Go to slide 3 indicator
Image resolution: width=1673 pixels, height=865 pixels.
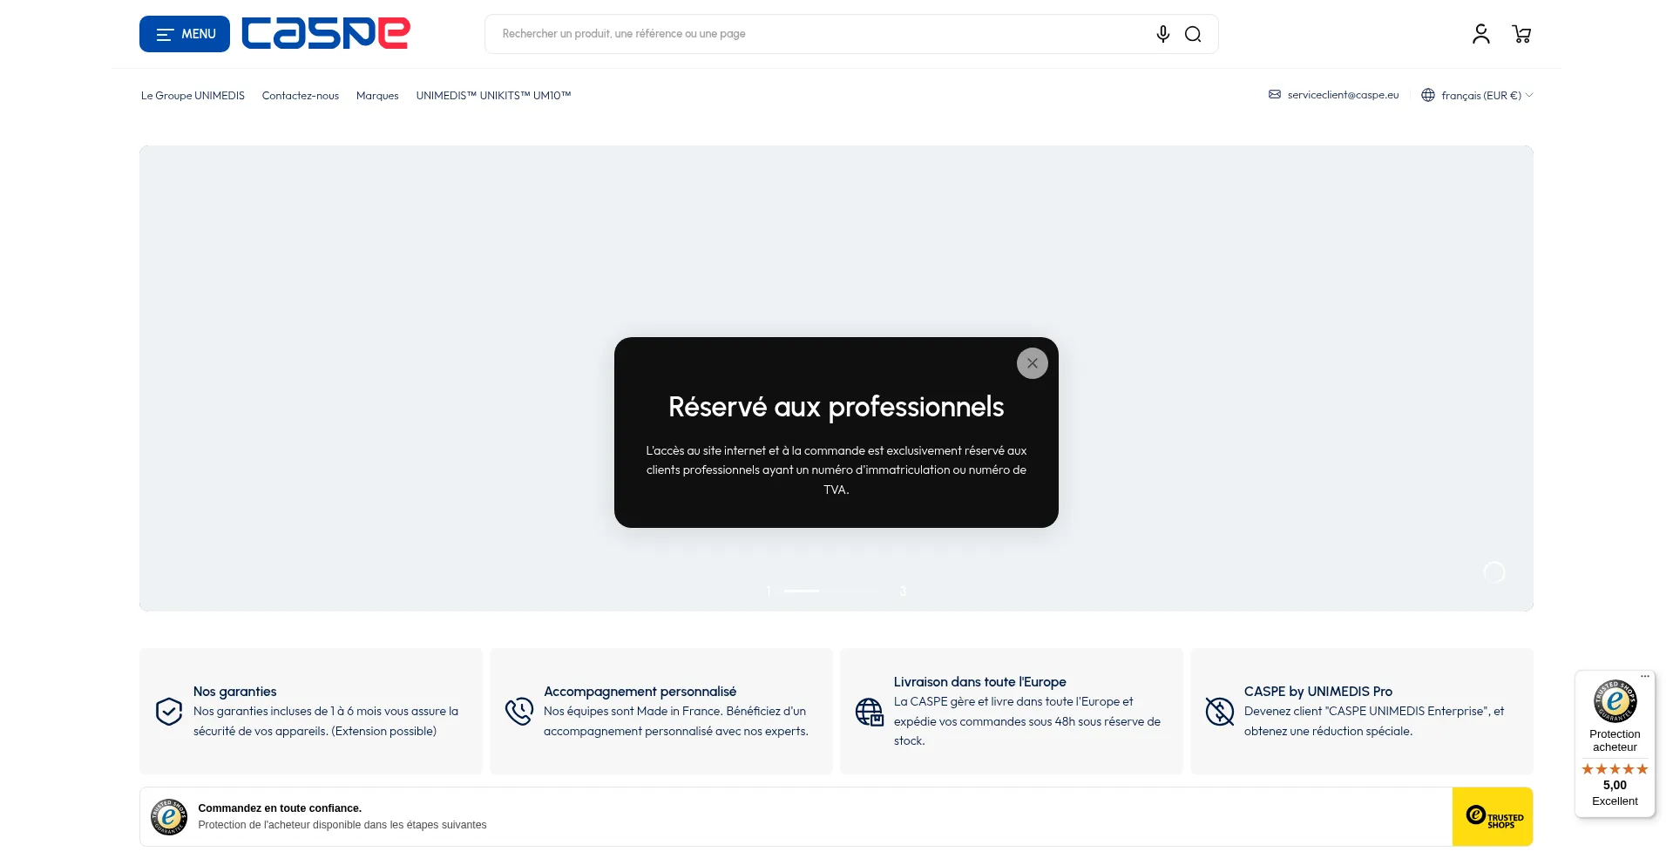click(x=904, y=591)
